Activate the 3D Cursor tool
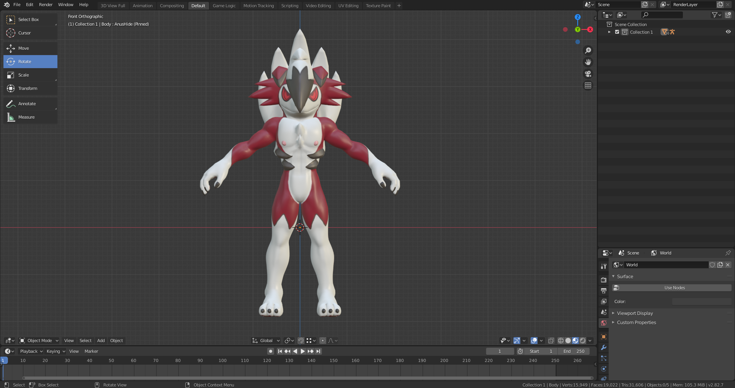735x388 pixels. [30, 33]
